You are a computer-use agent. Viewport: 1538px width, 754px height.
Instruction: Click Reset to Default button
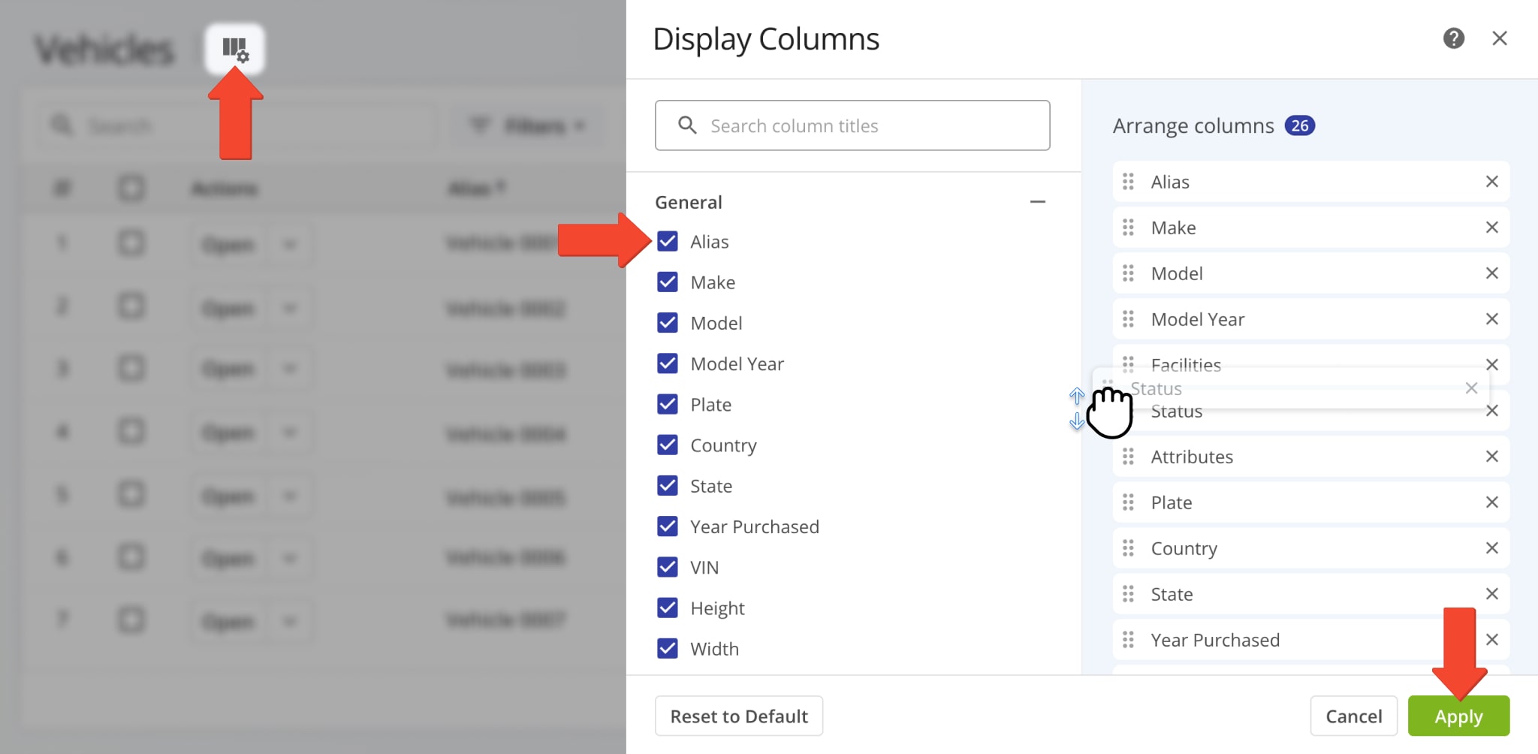click(x=739, y=716)
